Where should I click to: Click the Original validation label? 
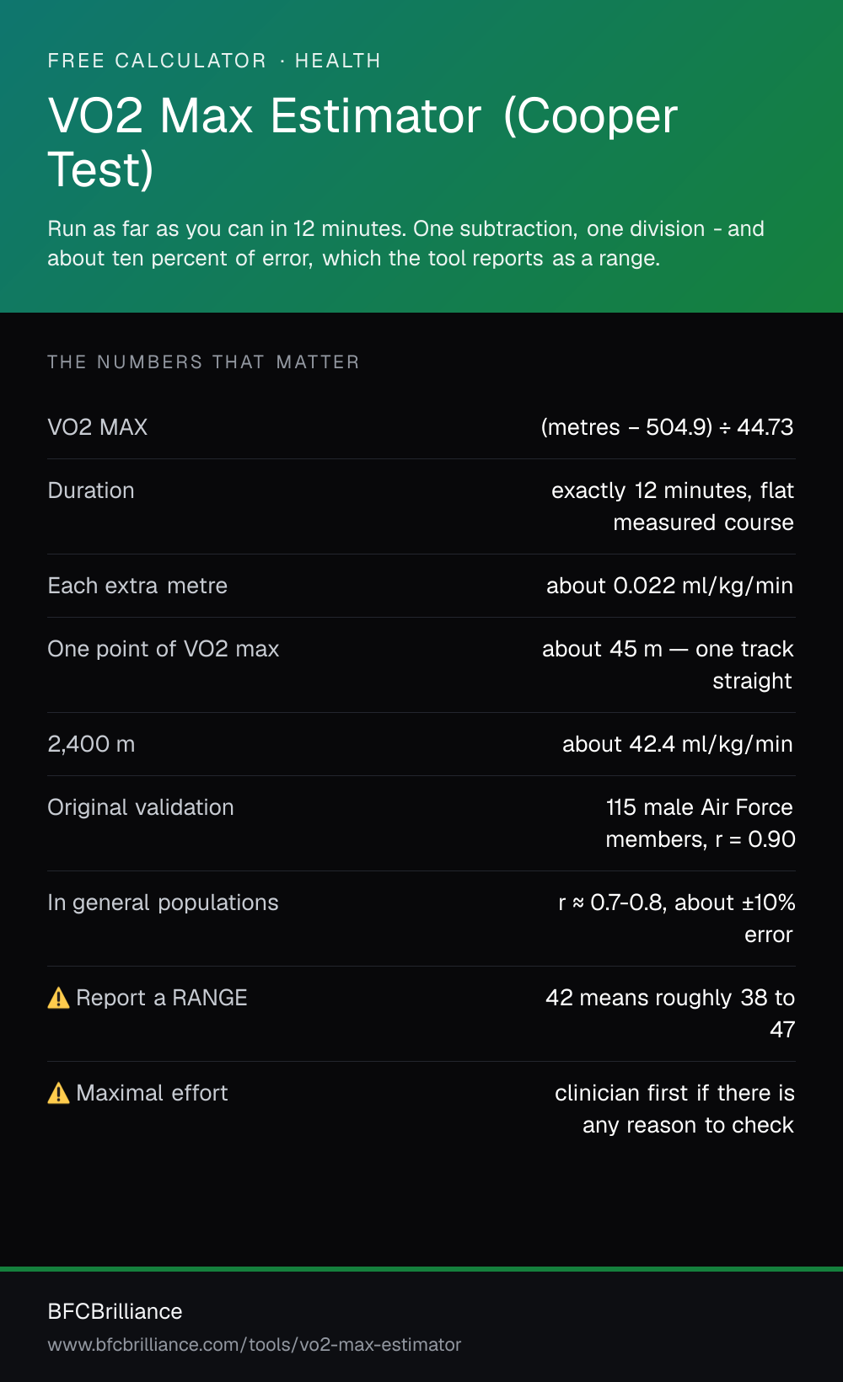click(141, 807)
